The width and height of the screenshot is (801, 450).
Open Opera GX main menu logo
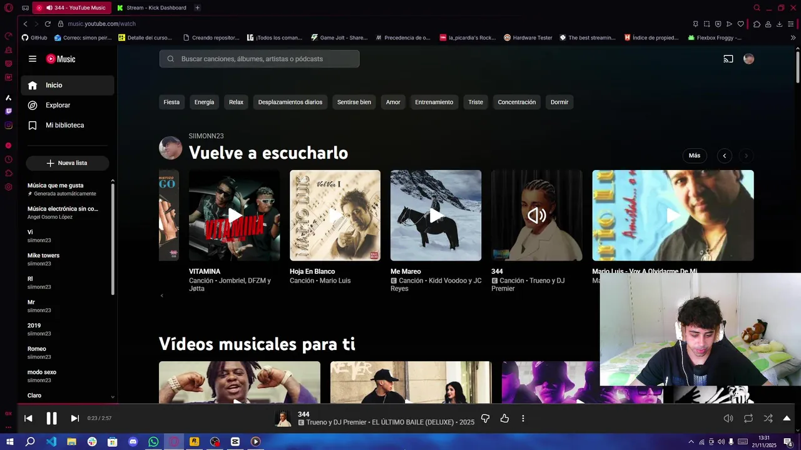pyautogui.click(x=9, y=7)
